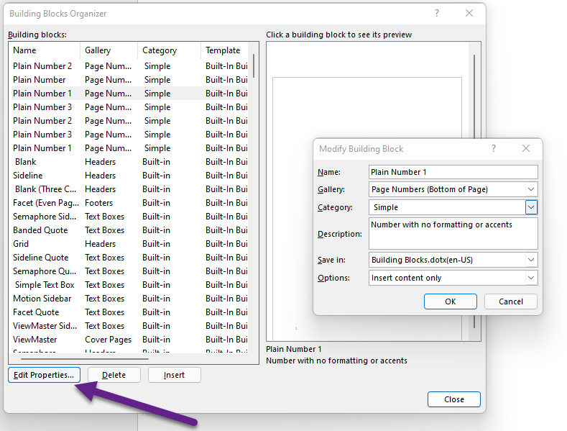Select the Semaphore Sid... text box row
Screen dimensions: 567x431
click(130, 217)
